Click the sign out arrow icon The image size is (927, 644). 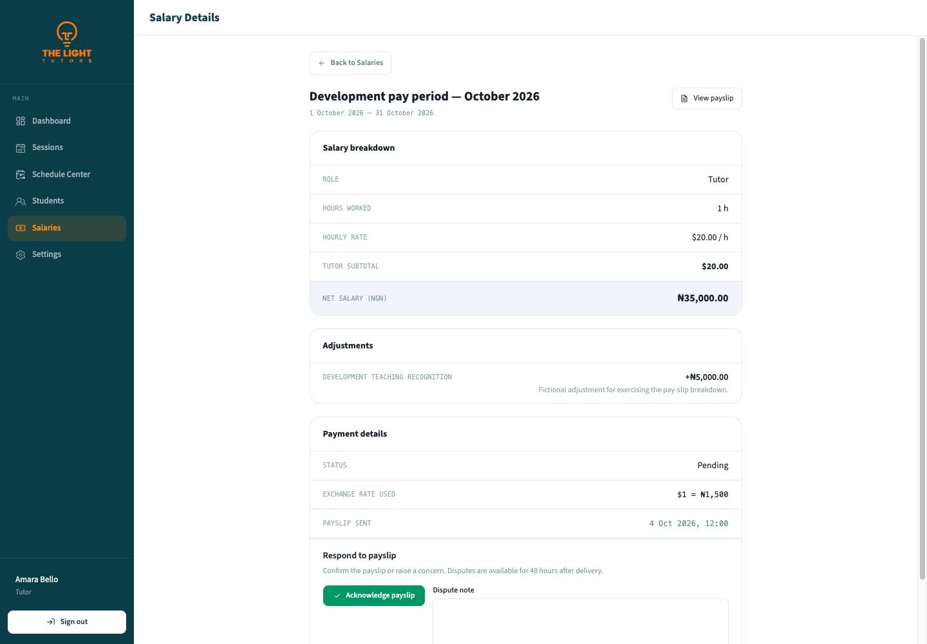51,622
